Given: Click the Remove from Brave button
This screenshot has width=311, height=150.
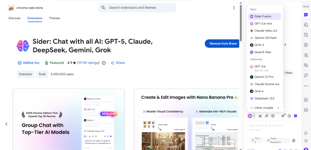Looking at the screenshot, I should [223, 43].
